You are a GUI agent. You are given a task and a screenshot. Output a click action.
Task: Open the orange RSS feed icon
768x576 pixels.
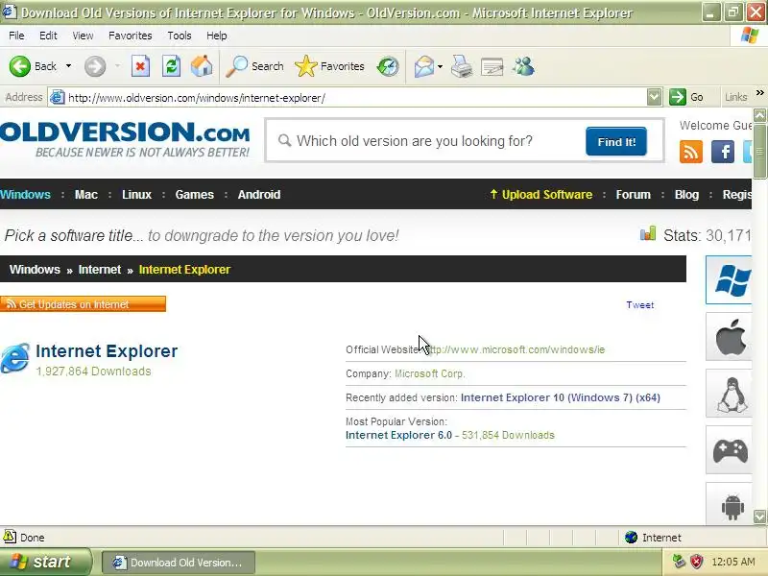[x=691, y=152]
